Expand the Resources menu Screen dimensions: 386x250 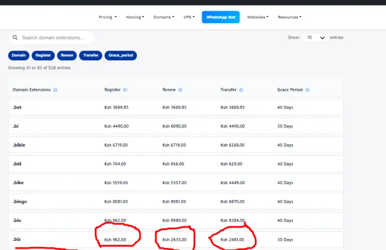[x=290, y=17]
